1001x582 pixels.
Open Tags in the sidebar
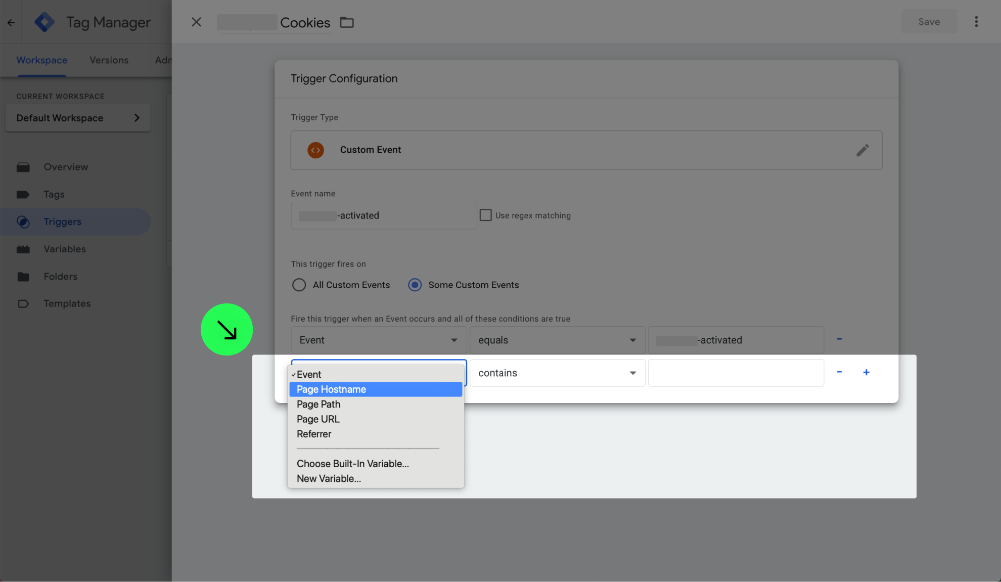[54, 194]
